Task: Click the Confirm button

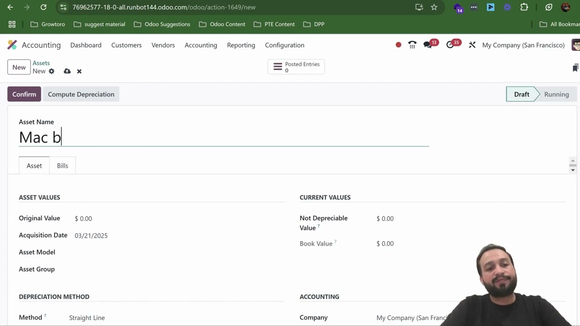Action: pyautogui.click(x=24, y=94)
